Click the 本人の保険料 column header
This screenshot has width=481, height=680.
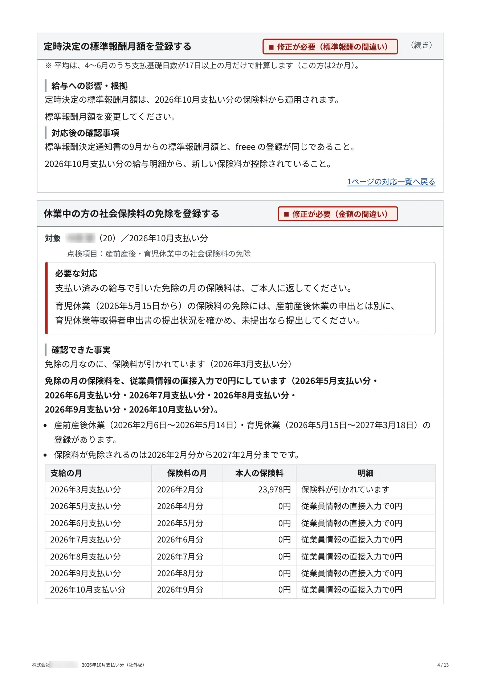pyautogui.click(x=259, y=473)
